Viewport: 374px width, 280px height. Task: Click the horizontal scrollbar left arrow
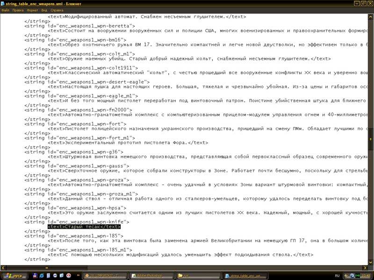[x=3, y=267]
